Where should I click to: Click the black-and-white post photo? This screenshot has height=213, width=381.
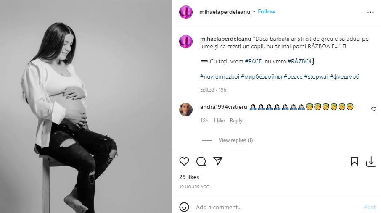pyautogui.click(x=86, y=106)
